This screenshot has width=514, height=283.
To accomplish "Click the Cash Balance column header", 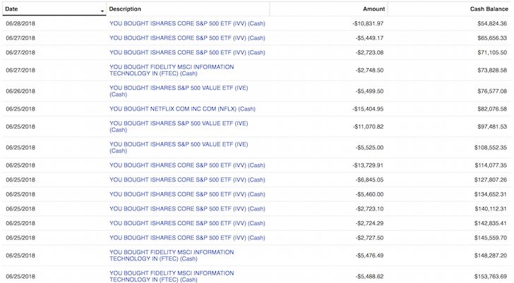I will pyautogui.click(x=489, y=9).
